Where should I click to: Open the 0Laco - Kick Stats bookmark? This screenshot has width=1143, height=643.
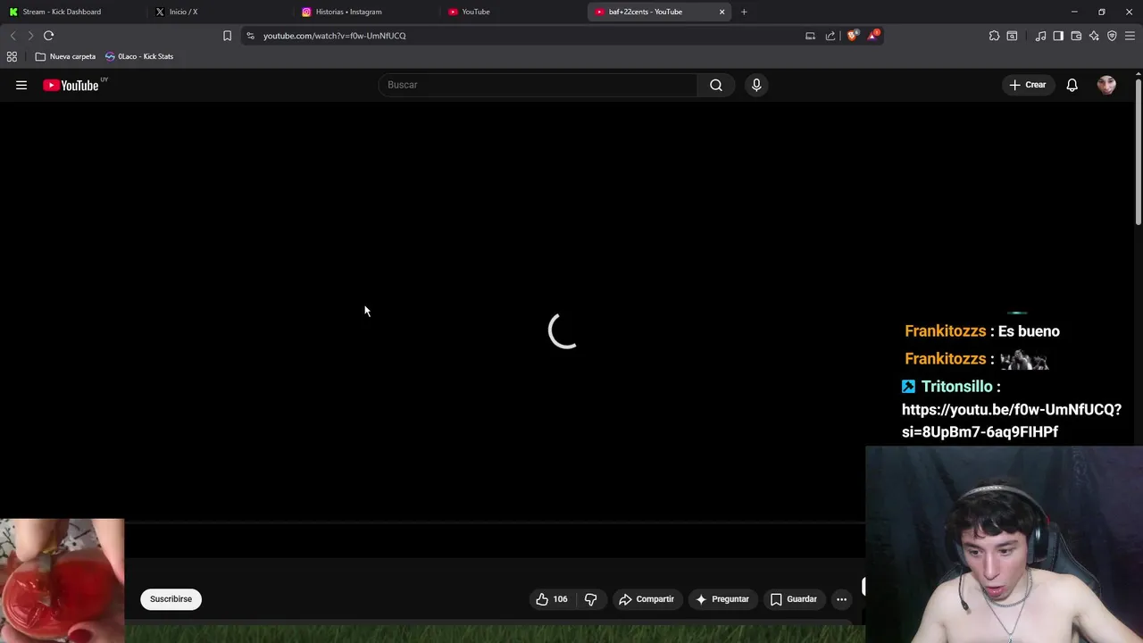click(x=139, y=56)
